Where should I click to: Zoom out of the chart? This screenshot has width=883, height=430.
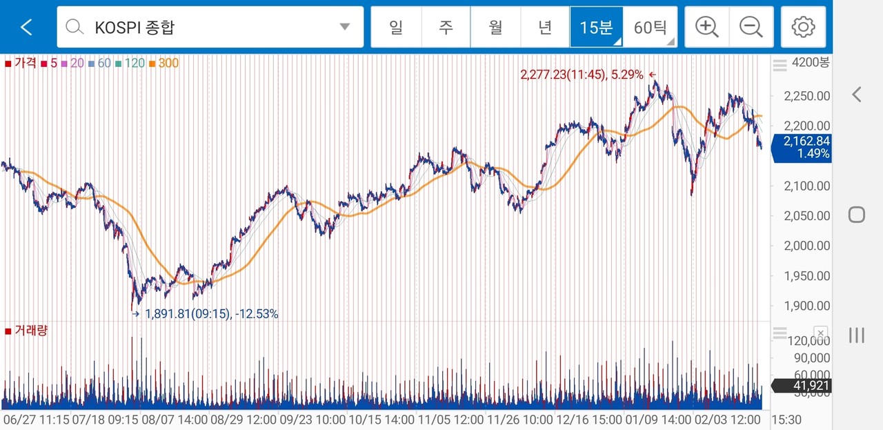[x=751, y=27]
